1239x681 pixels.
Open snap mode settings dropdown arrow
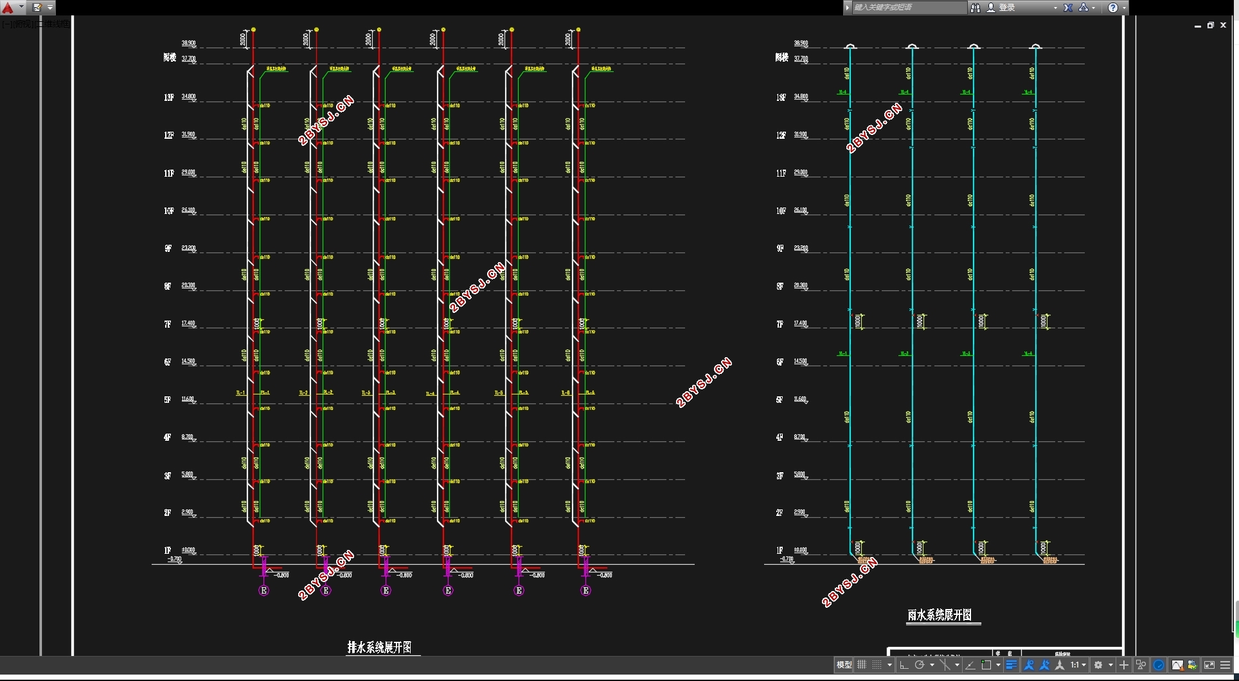click(x=889, y=665)
